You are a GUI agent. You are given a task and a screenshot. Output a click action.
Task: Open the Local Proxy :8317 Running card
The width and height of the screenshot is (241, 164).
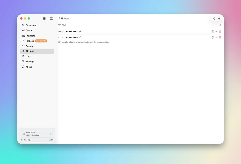pos(37,134)
